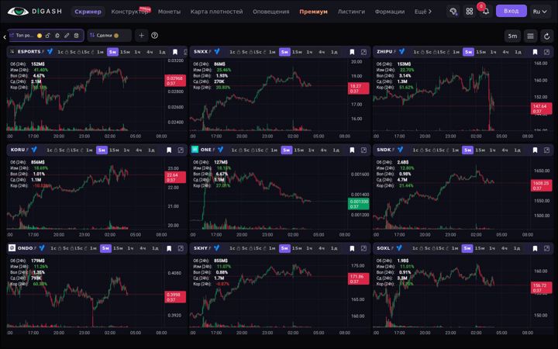Delete the Топ ро... tab with trash icon

76,35
